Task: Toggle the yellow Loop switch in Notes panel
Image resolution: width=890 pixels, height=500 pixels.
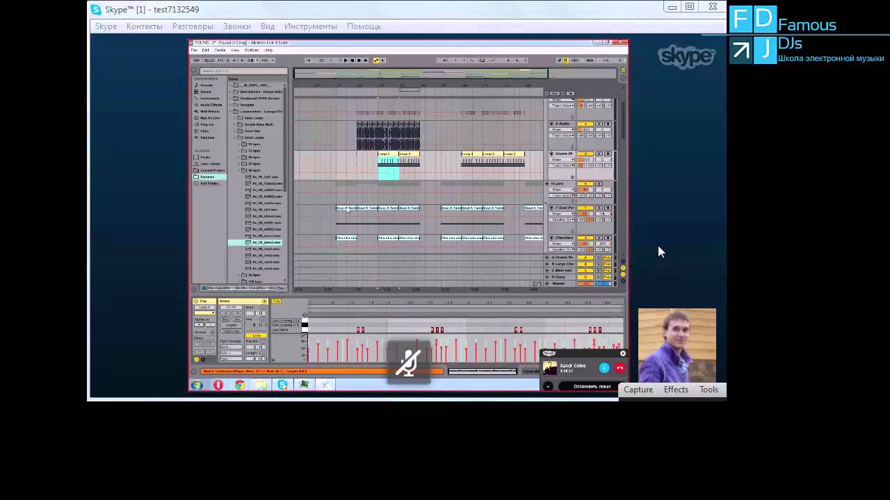Action: pyautogui.click(x=257, y=335)
